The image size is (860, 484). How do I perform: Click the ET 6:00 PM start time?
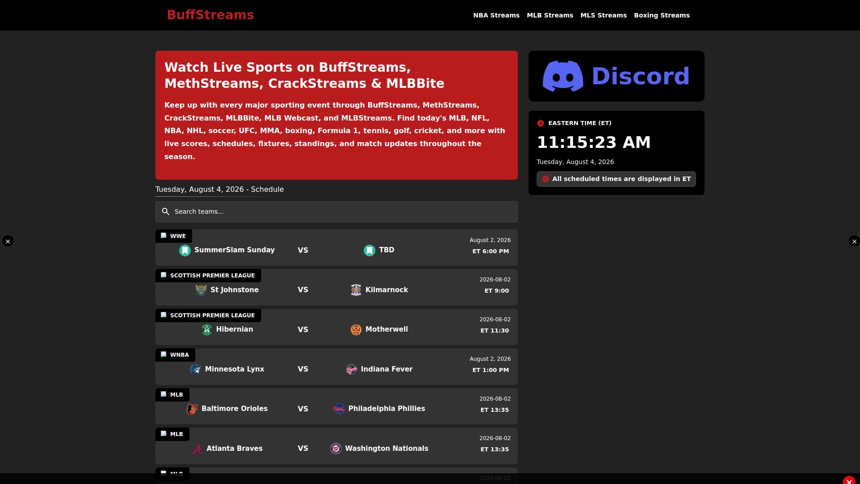[x=490, y=251]
